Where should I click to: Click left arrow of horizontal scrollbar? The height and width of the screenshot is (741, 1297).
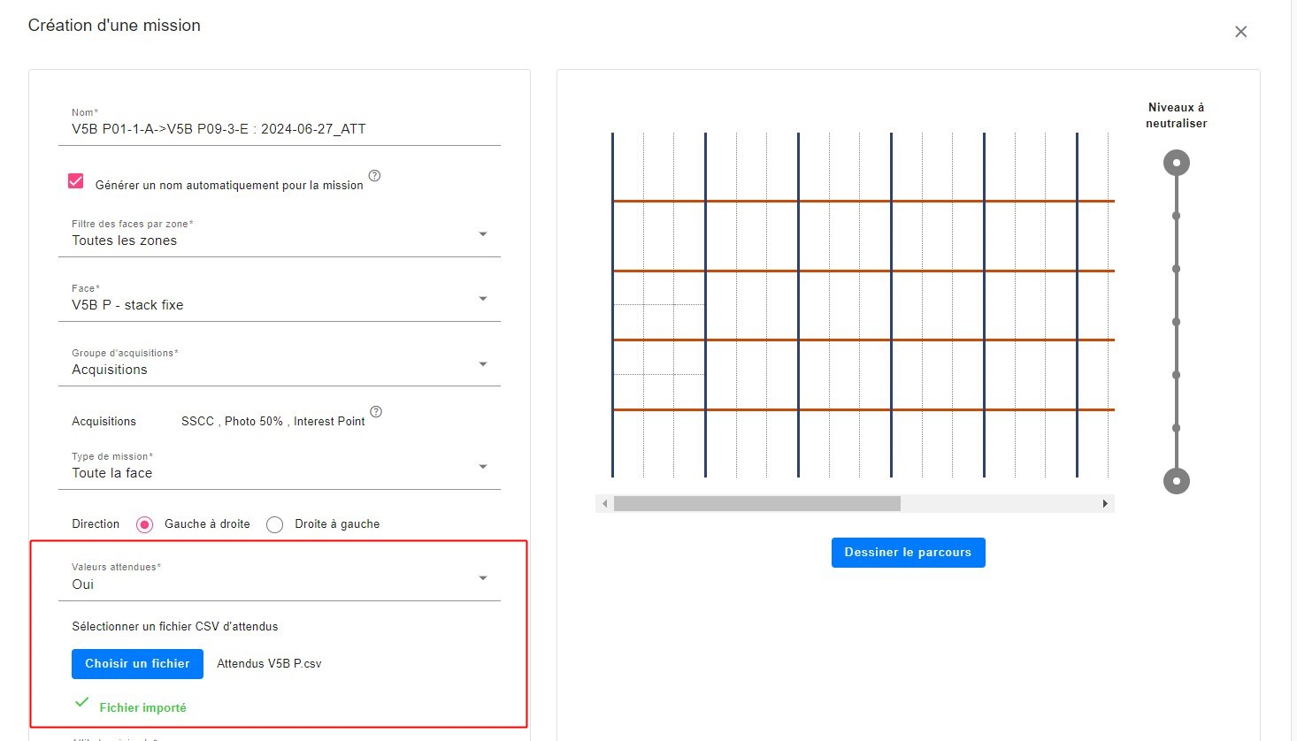pos(605,504)
